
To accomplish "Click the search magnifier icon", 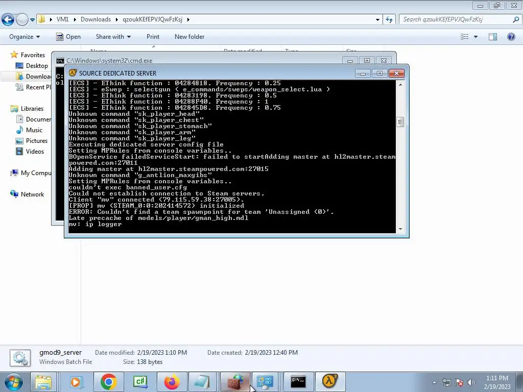I will (x=516, y=19).
